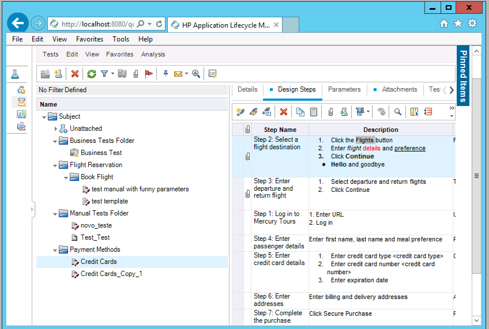Click the Generate Script icon
Viewport: 489px width, 329px height.
point(360,112)
